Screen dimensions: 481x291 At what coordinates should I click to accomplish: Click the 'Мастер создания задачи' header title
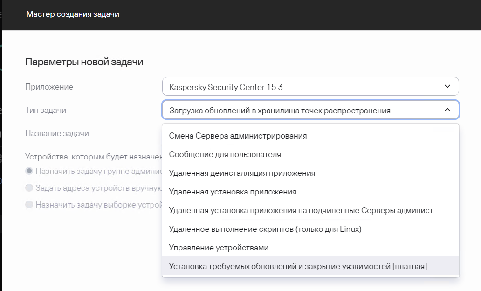click(73, 14)
